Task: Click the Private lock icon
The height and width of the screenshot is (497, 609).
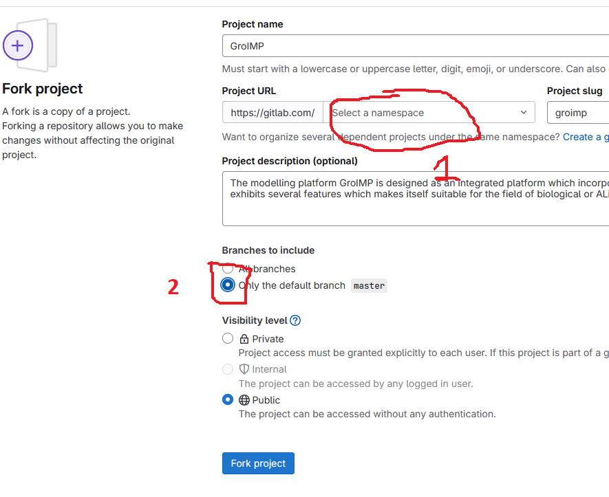Action: [x=244, y=339]
